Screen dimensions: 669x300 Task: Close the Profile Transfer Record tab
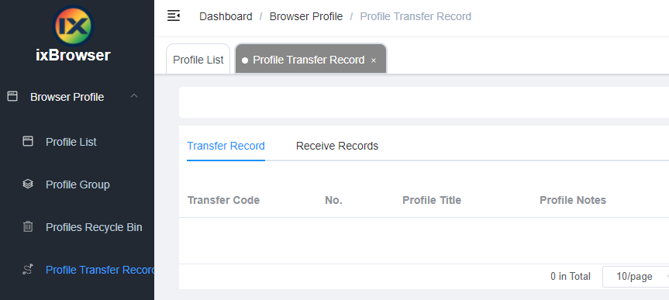374,60
